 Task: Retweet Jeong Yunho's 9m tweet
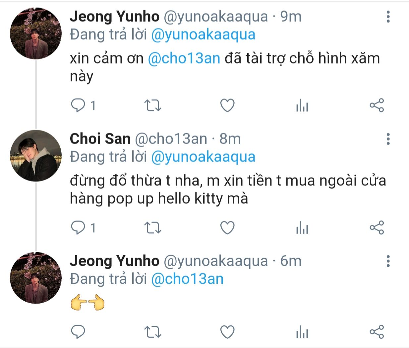click(153, 106)
